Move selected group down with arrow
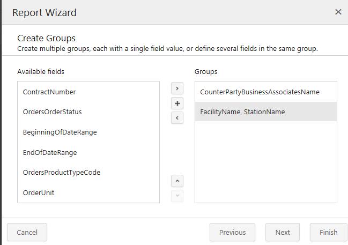Image resolution: width=348 pixels, height=245 pixels. coord(177,196)
